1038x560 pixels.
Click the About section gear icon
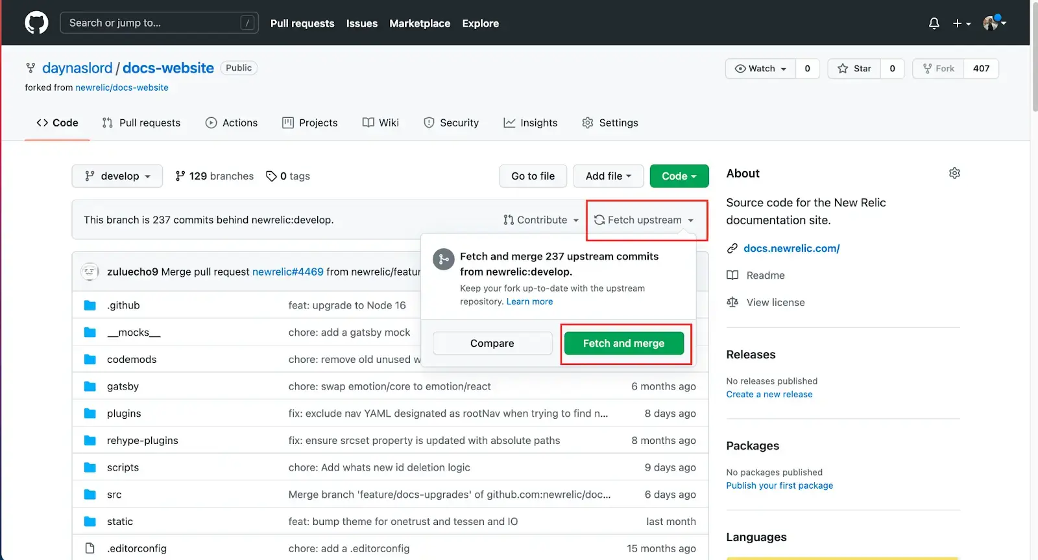point(954,173)
